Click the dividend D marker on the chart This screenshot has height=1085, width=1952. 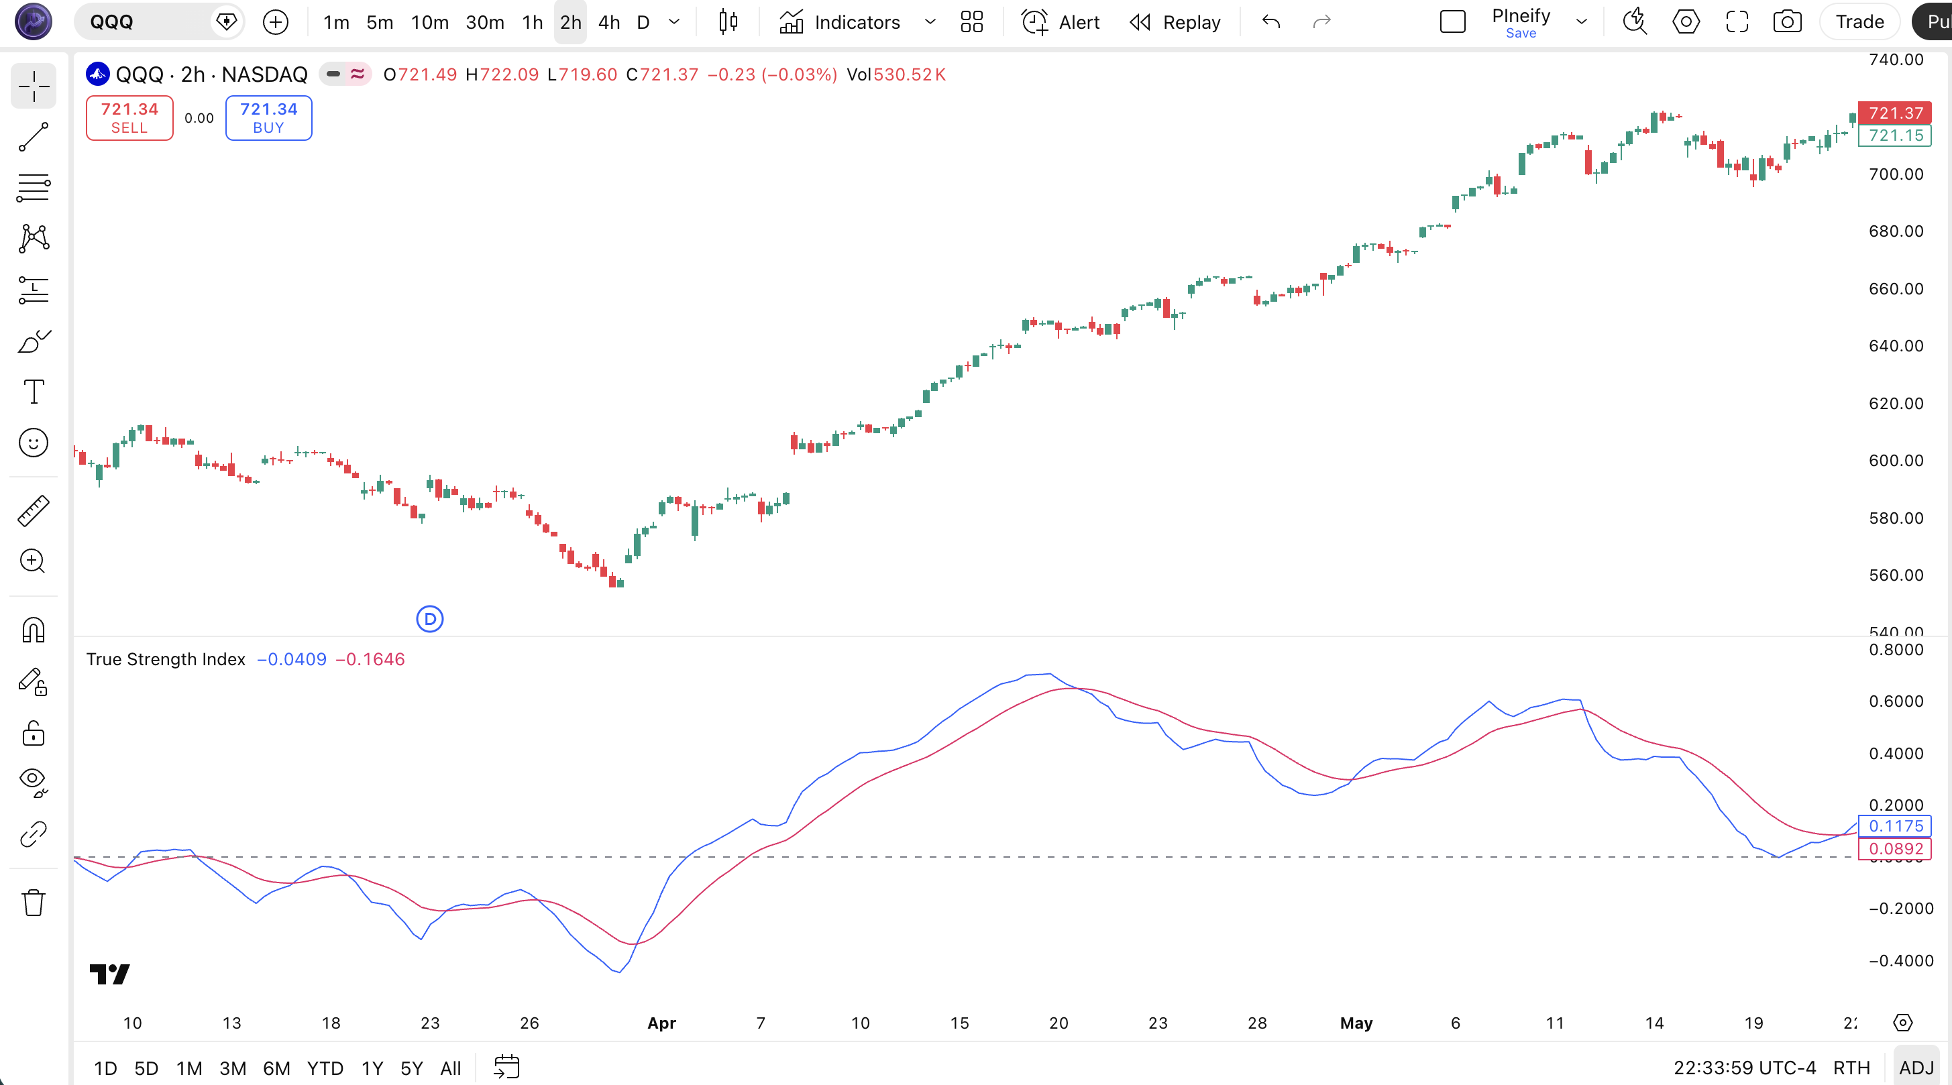430,619
